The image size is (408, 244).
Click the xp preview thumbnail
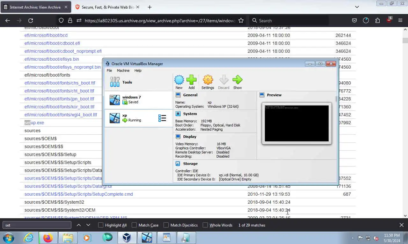296,123
